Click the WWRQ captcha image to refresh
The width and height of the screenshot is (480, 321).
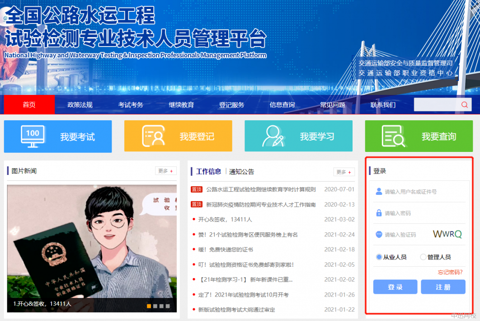pyautogui.click(x=447, y=234)
